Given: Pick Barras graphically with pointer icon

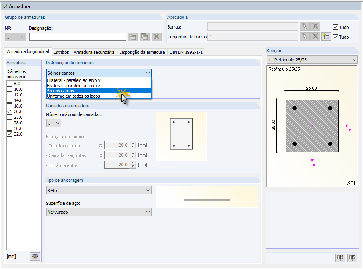Looking at the screenshot, I should 304,26.
